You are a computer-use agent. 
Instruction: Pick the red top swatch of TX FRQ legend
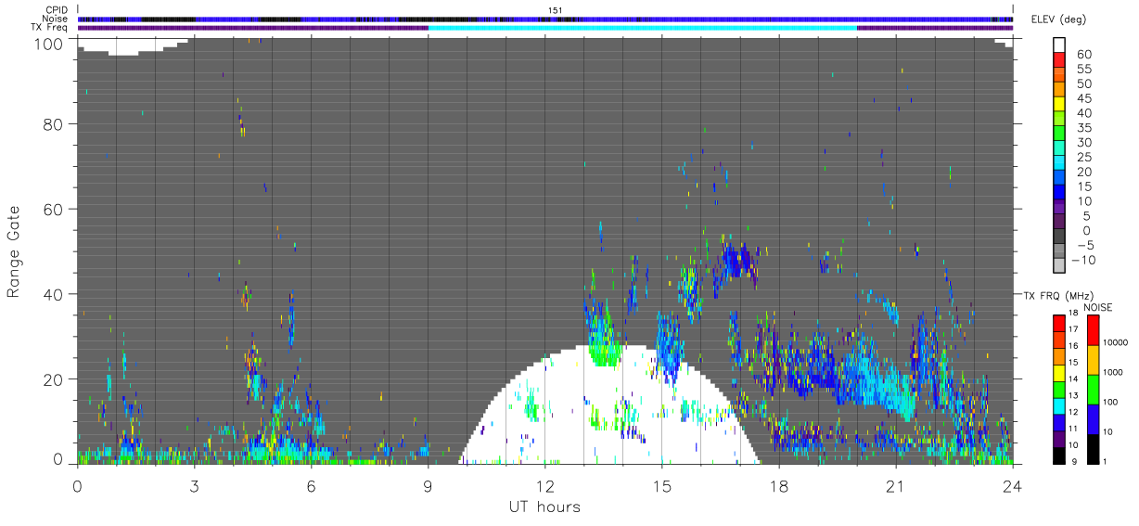tap(1058, 323)
